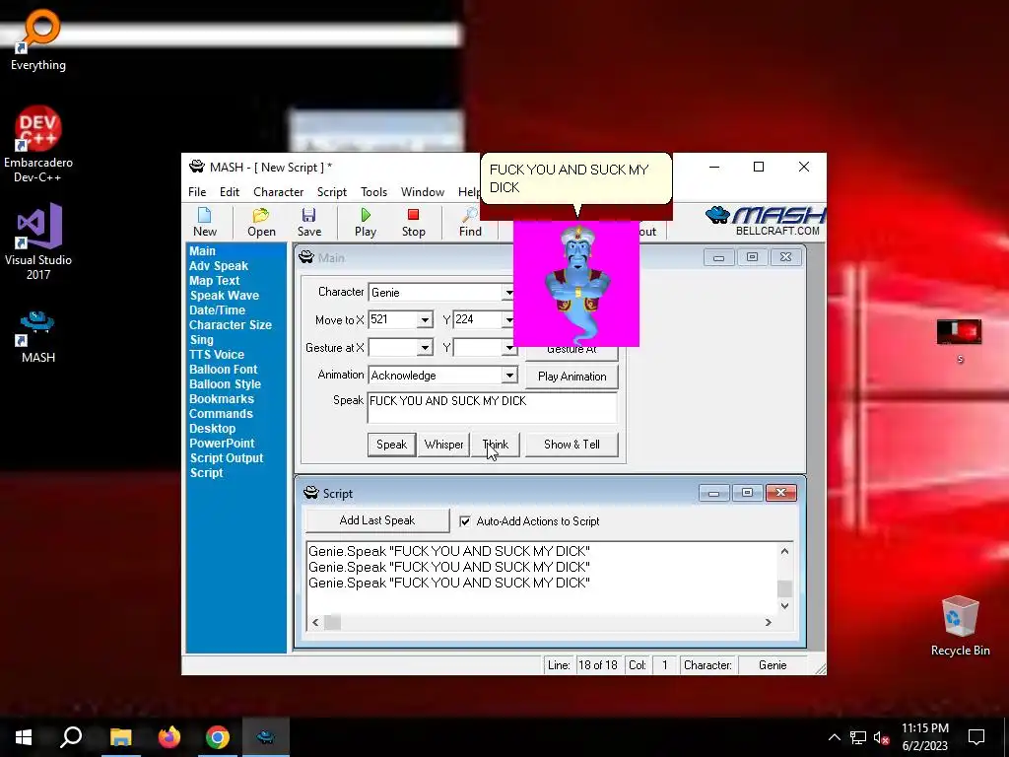The image size is (1009, 757).
Task: Select Adv Speak in the sidebar
Action: 219,266
